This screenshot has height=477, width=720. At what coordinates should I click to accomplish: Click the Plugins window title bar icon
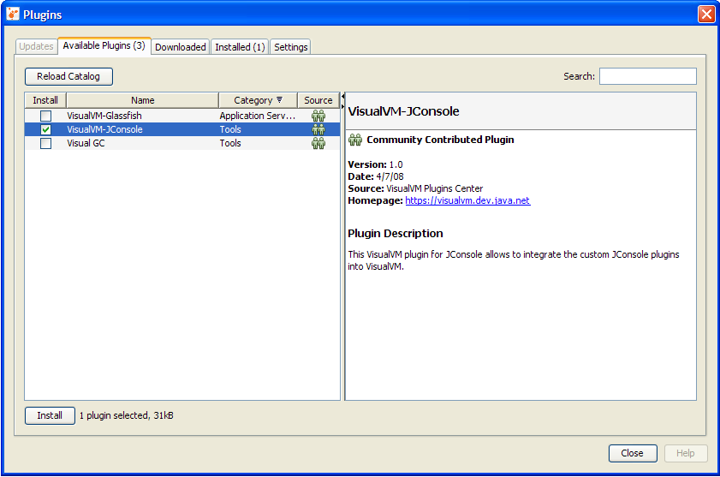pyautogui.click(x=13, y=15)
